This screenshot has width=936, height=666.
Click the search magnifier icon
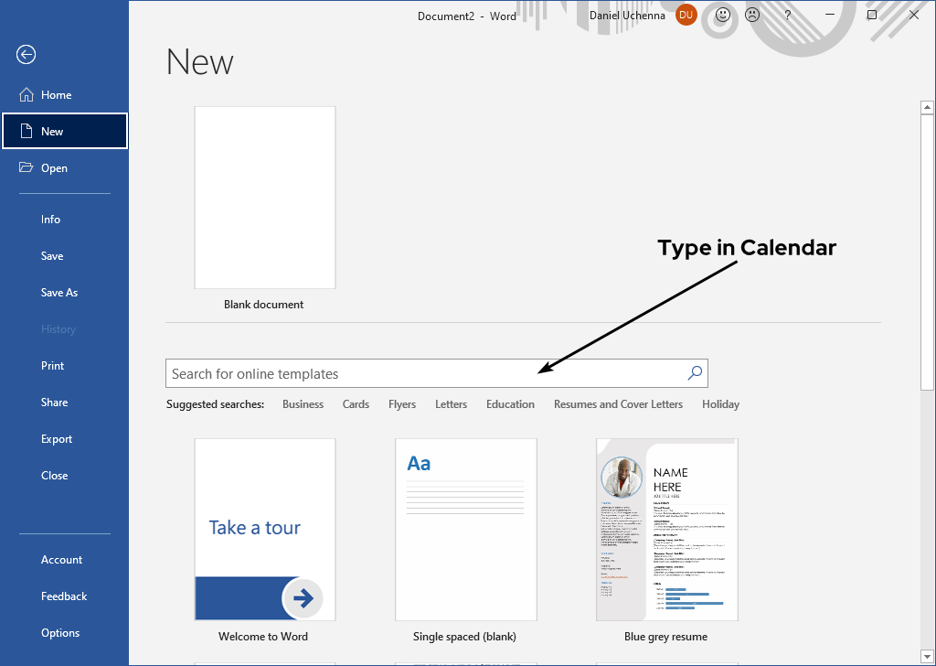pyautogui.click(x=694, y=373)
